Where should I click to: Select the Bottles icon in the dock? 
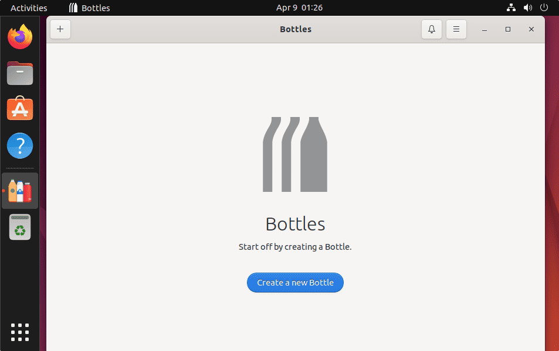click(19, 190)
